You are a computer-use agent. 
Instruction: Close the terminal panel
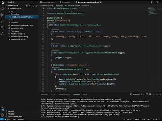[x=160, y=94]
